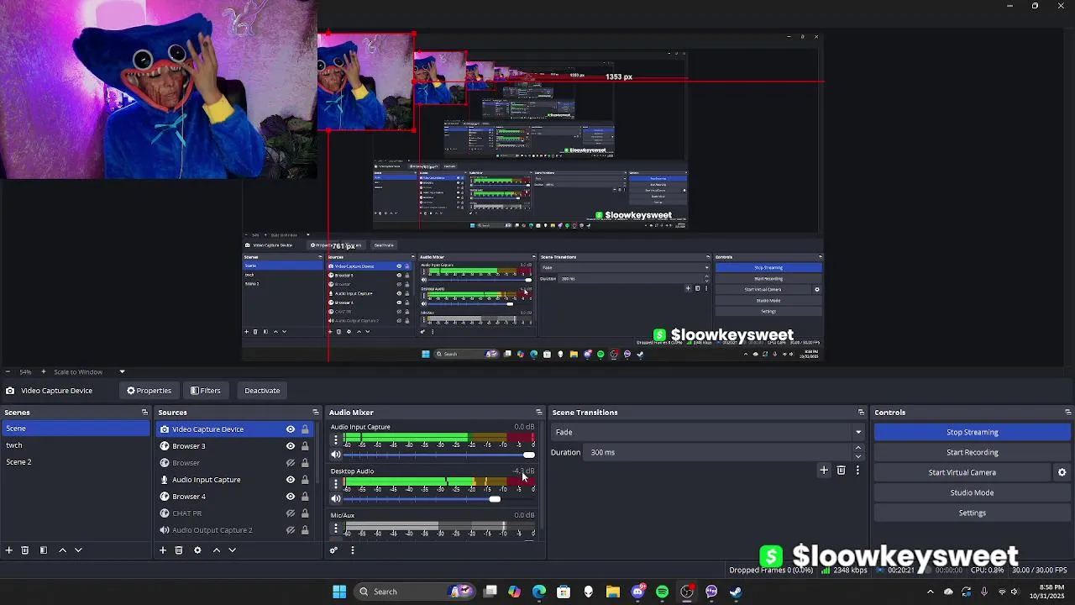Open Audio Mixer menu three-dot icon at bottom
The image size is (1075, 605).
[353, 550]
